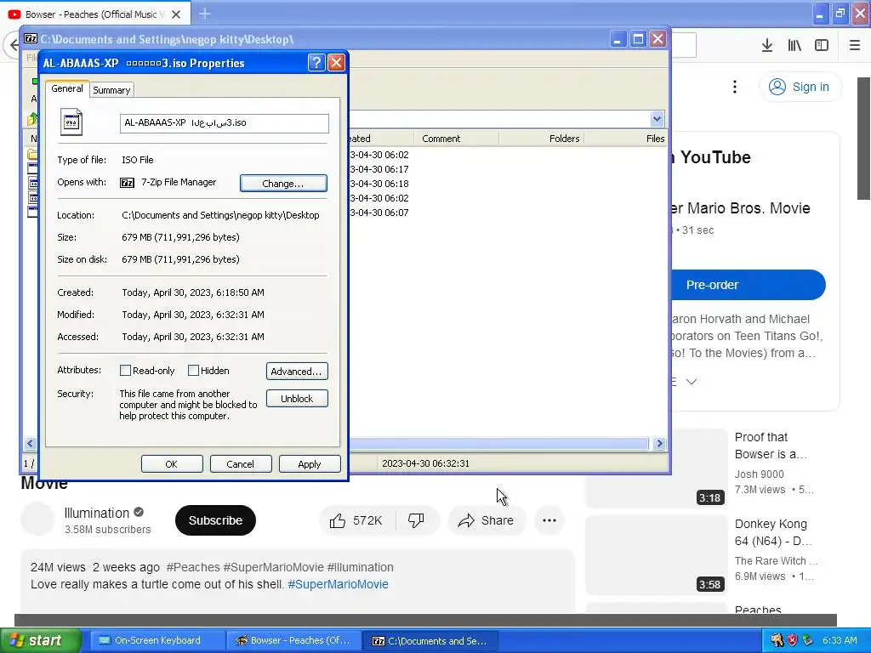
Task: Open Firefox hamburger menu
Action: click(855, 45)
